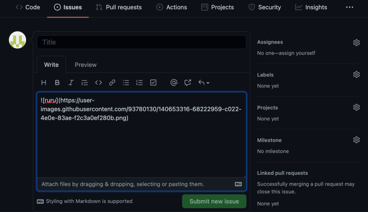The width and height of the screenshot is (368, 212).
Task: Insert a heading with the H icon
Action: point(44,83)
